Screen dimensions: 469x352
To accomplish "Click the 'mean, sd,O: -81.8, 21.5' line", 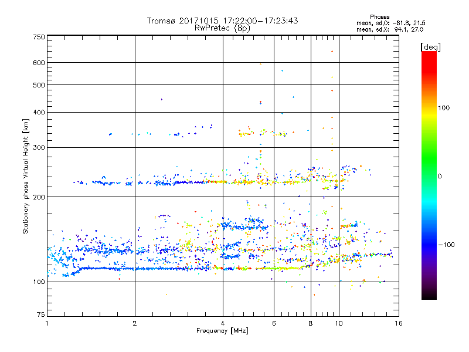I will pos(390,23).
